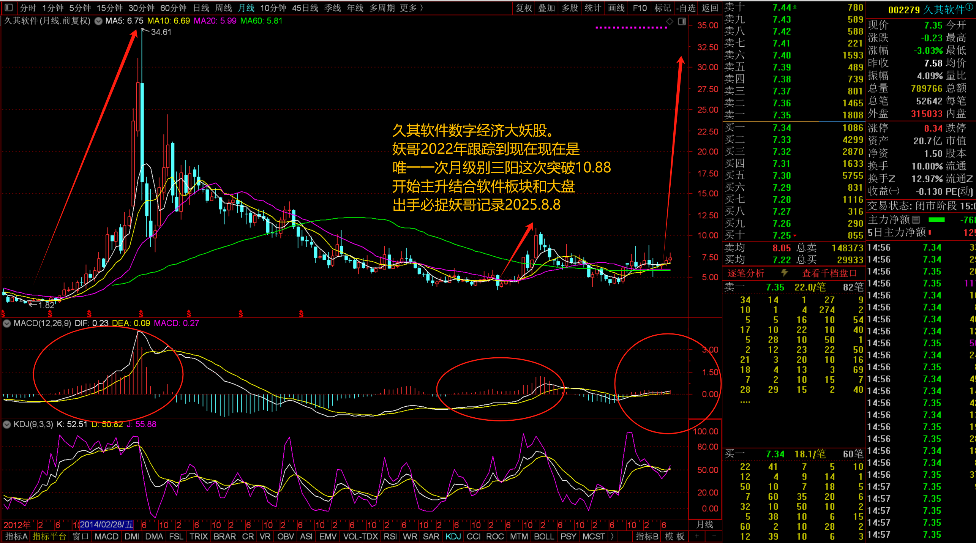Click the list icon next to 主力净额

(916, 220)
